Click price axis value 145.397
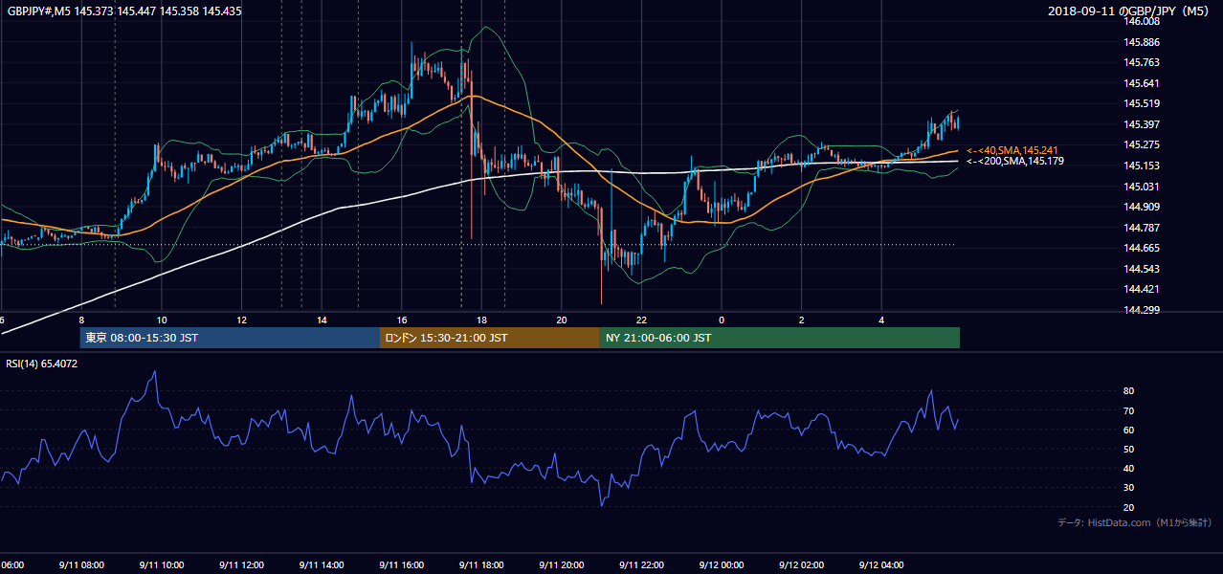 (1143, 124)
